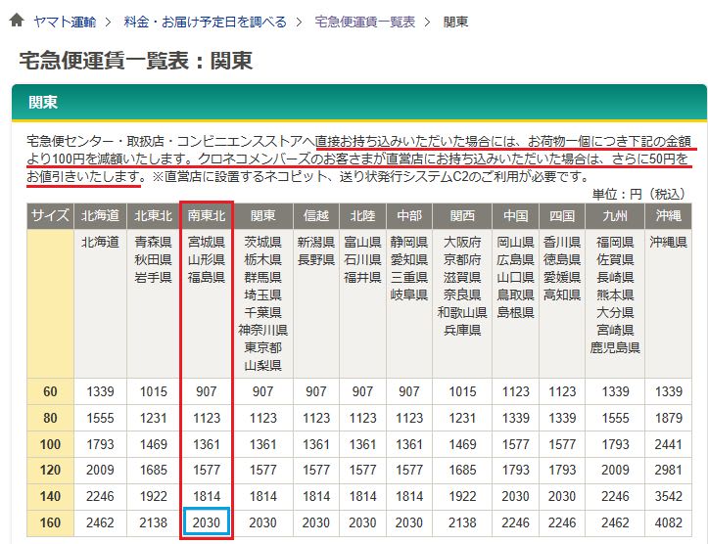
Task: Click 青森県 in the 北東北 column
Action: coord(154,243)
